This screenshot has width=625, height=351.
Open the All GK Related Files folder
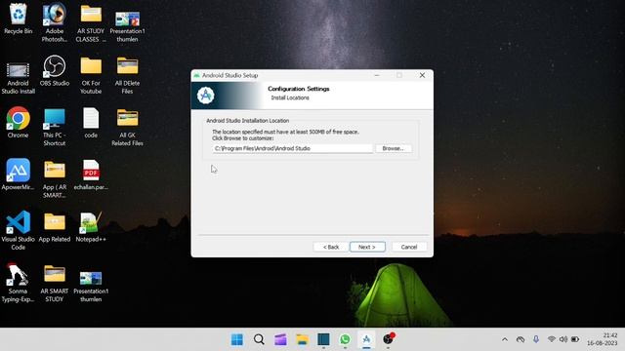click(127, 127)
